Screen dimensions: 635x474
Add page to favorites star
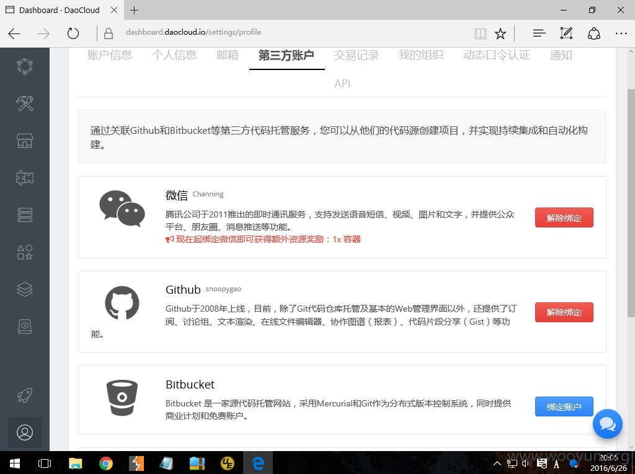tap(500, 33)
